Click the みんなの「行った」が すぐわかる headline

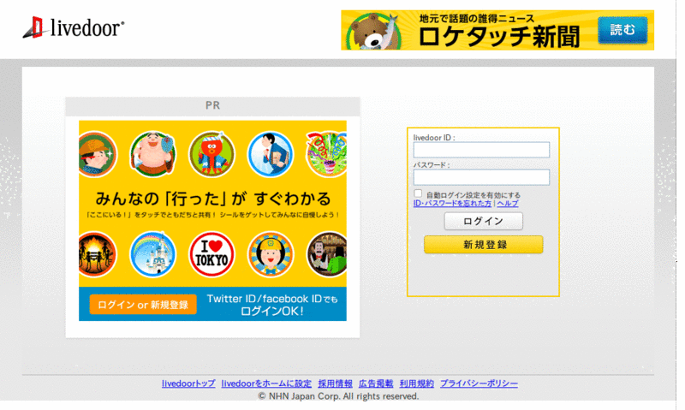[213, 199]
